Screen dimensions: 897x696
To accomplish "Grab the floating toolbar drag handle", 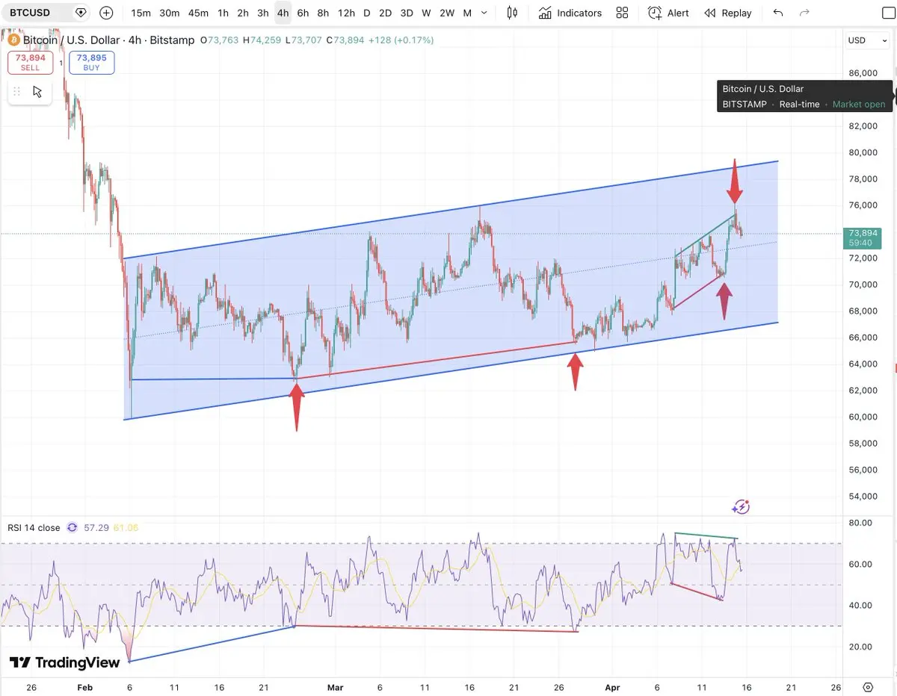I will pyautogui.click(x=16, y=92).
